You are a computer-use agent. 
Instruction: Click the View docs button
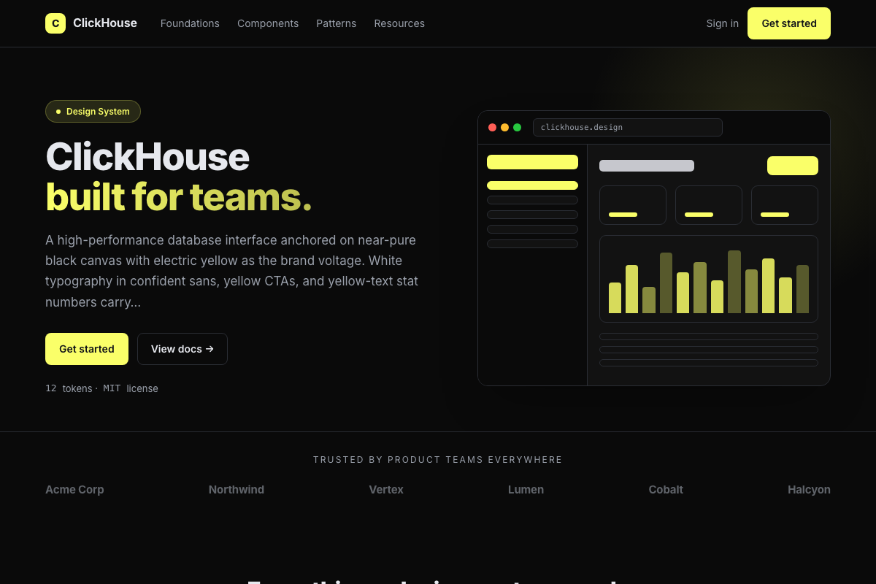coord(182,349)
